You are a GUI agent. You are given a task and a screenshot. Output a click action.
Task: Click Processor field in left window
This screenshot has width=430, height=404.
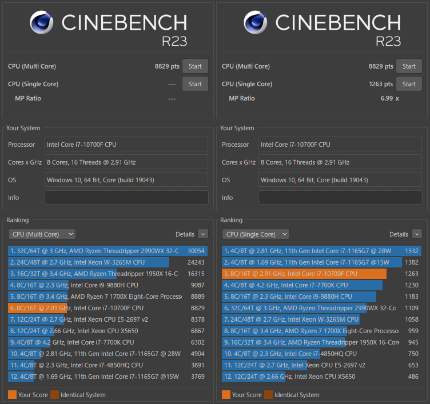point(126,144)
